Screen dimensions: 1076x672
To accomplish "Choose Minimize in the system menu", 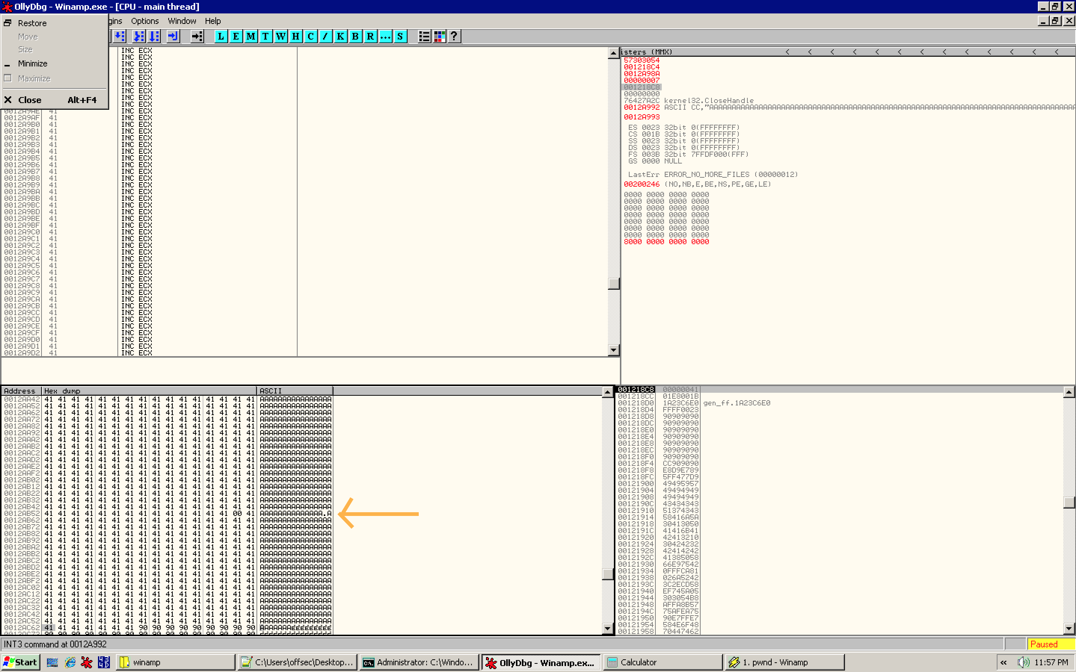I will 55,63.
